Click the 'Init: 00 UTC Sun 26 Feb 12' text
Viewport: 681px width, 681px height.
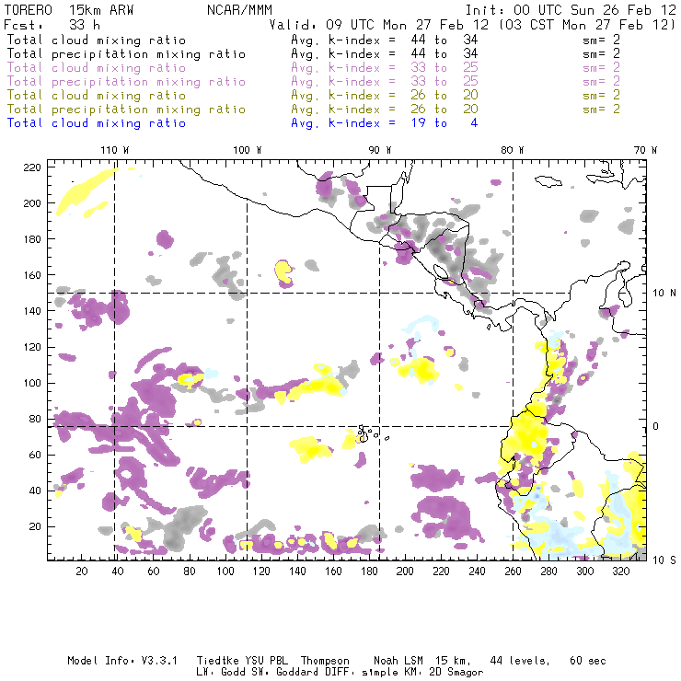571,10
